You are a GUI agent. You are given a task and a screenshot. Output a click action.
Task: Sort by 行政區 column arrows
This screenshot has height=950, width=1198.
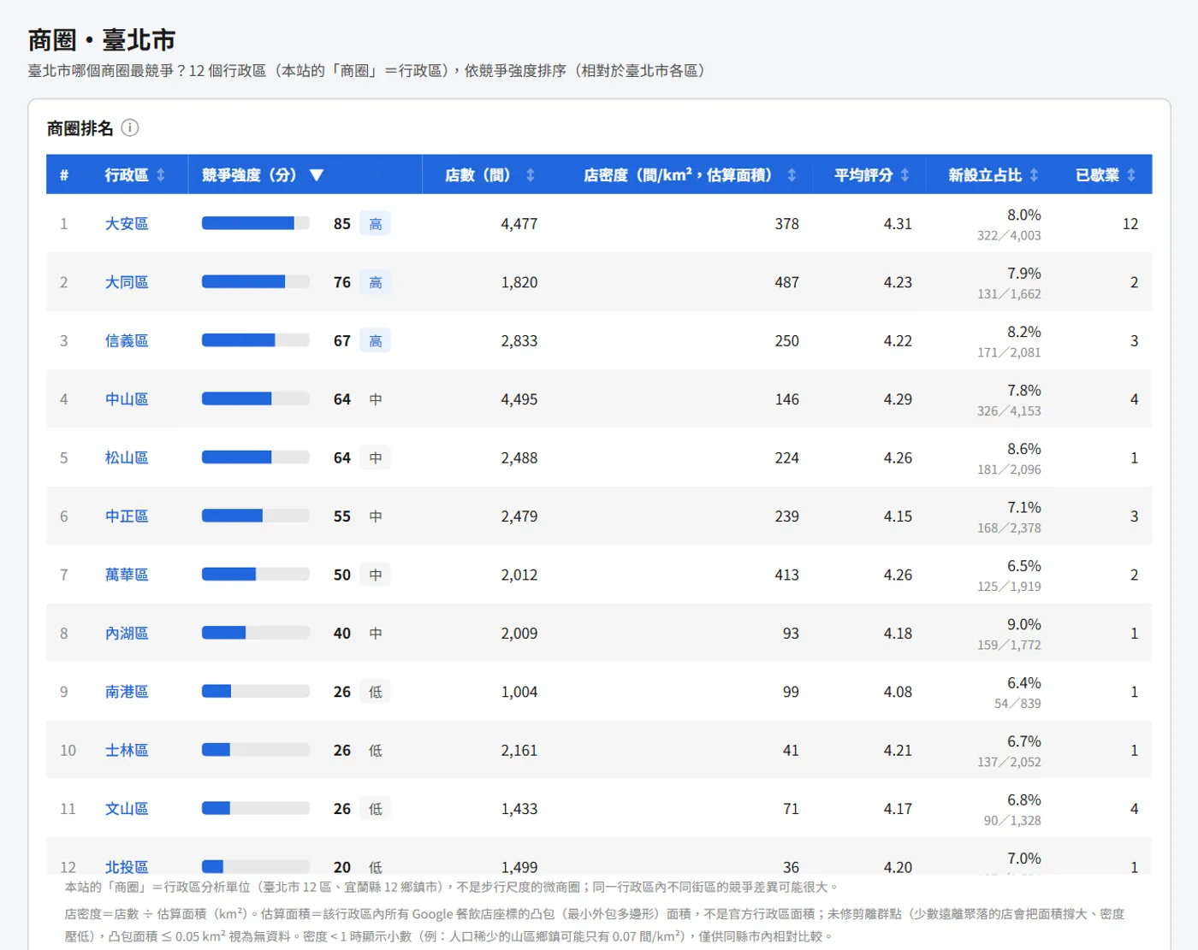pyautogui.click(x=160, y=175)
